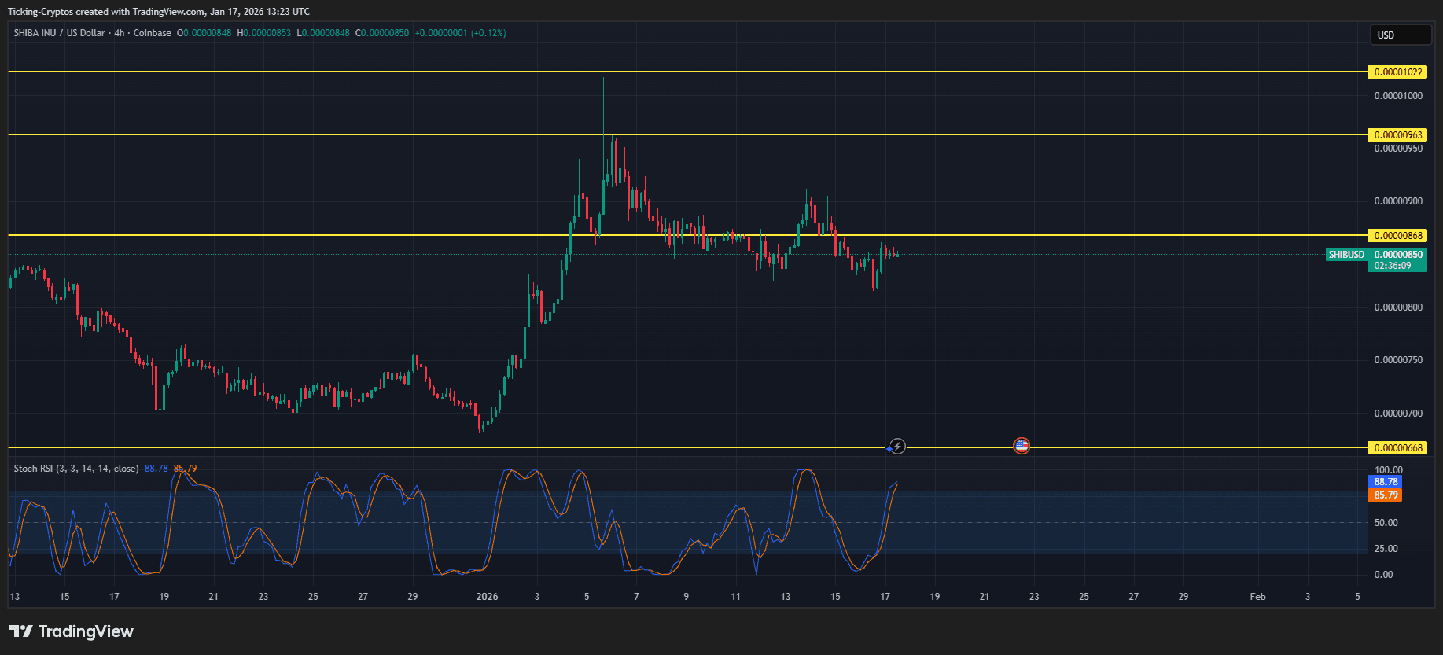This screenshot has height=655, width=1443.
Task: Select the 0.00001022 yellow price level label
Action: coord(1398,72)
